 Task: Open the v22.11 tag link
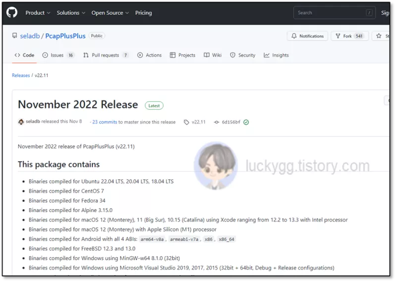point(199,122)
